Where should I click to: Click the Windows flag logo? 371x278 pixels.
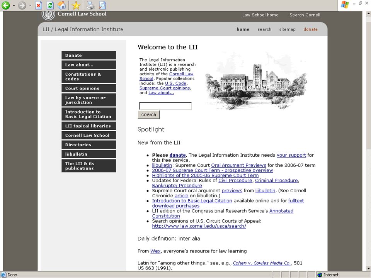345,5
